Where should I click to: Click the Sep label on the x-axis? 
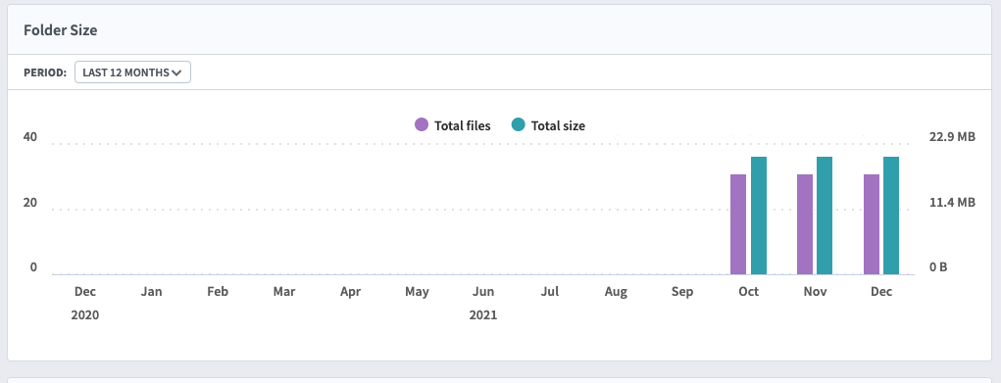(x=682, y=292)
